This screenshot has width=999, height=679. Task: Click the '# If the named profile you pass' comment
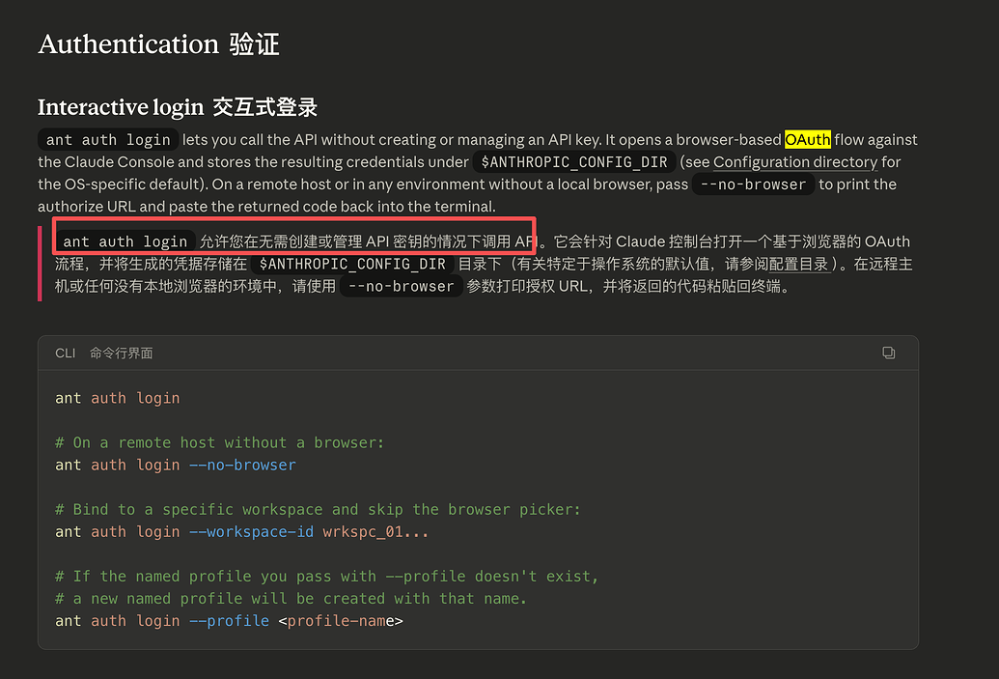pos(327,577)
